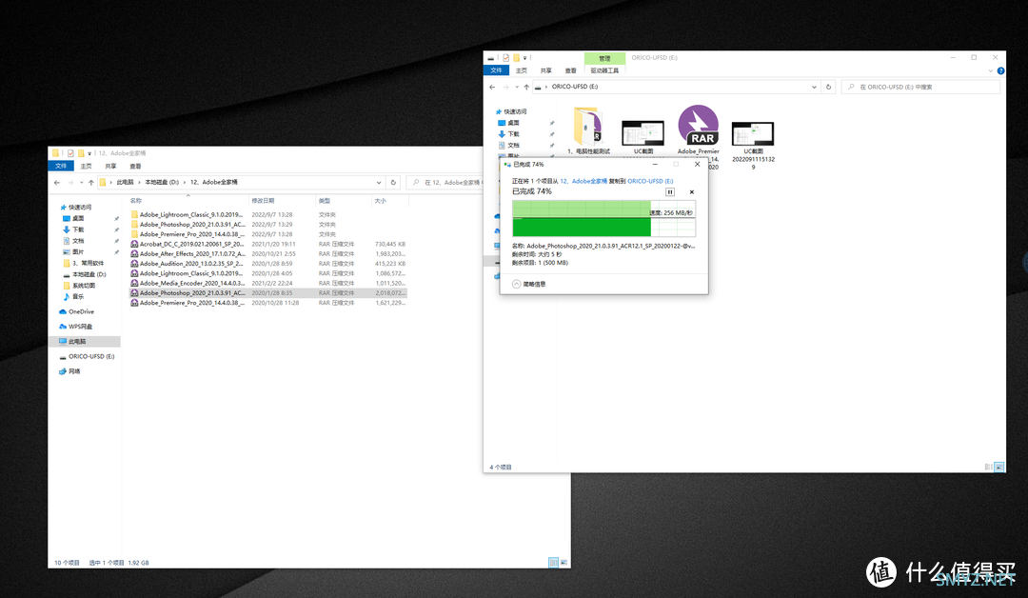Image resolution: width=1028 pixels, height=598 pixels.
Task: Switch to large icons view in ORICO-UFSD window status bar
Action: click(999, 467)
